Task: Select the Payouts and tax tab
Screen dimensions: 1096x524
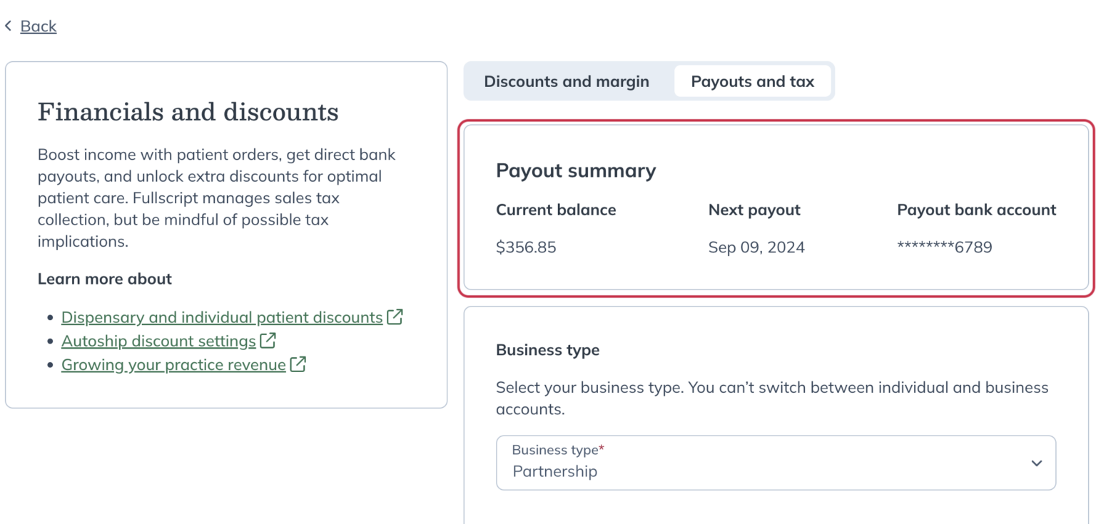Action: (x=753, y=81)
